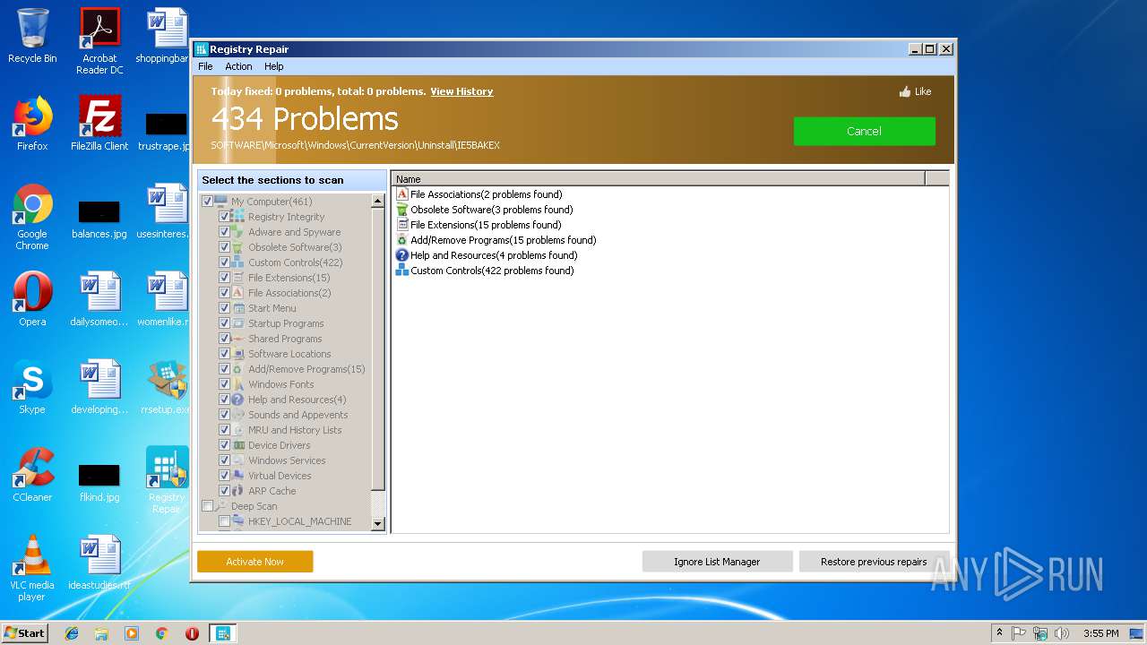Select Custom Controls(422 problems found) result
Viewport: 1147px width, 645px height.
(485, 271)
